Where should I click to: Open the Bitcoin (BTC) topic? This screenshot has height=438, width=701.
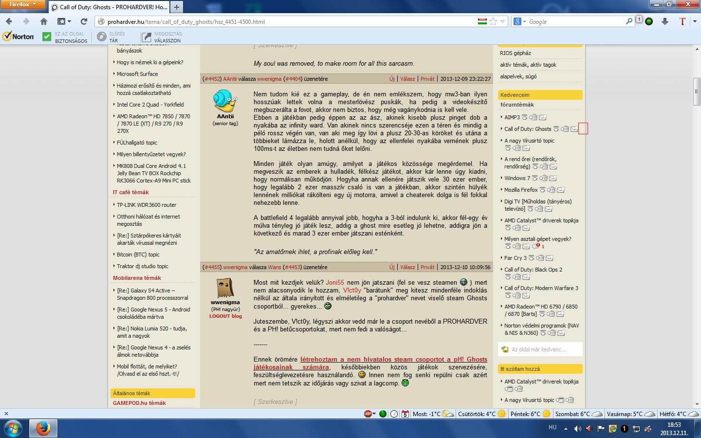[x=138, y=255]
